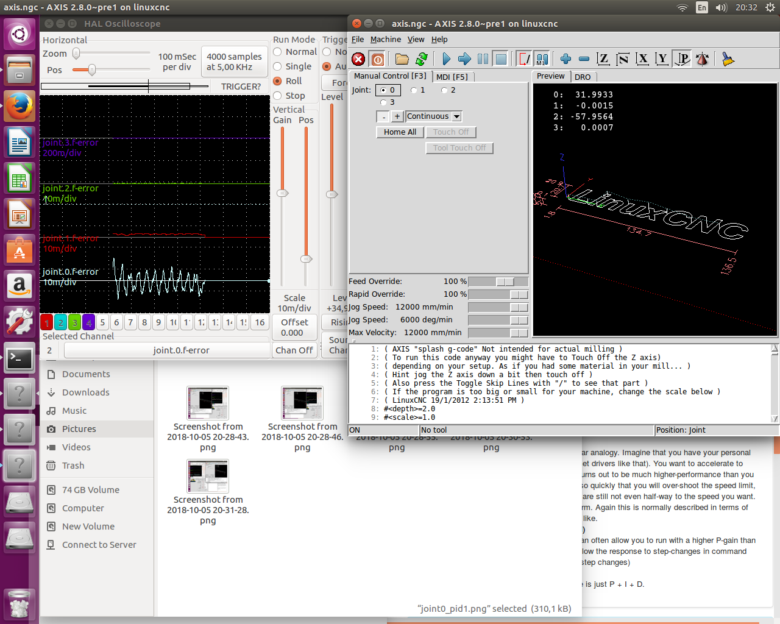Select the rotated Z view icon

[x=622, y=59]
